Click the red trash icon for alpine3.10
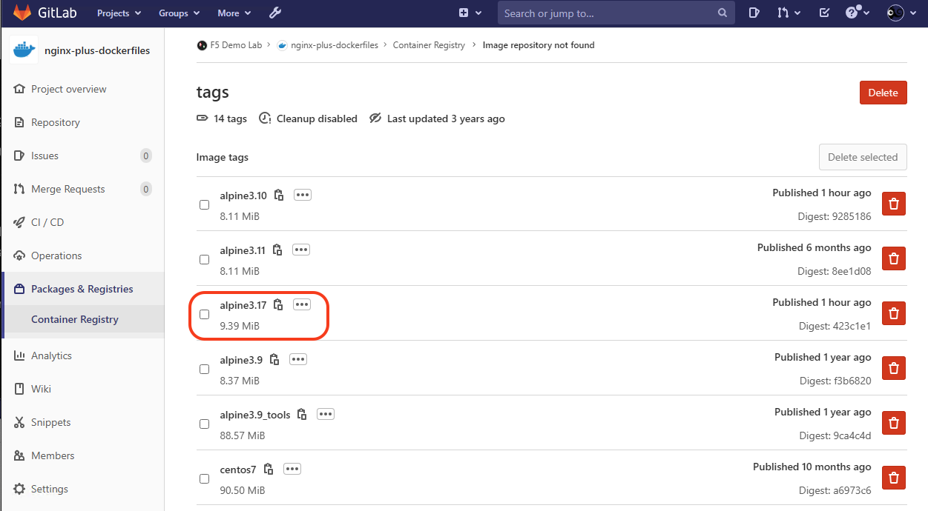Image resolution: width=928 pixels, height=511 pixels. click(894, 204)
